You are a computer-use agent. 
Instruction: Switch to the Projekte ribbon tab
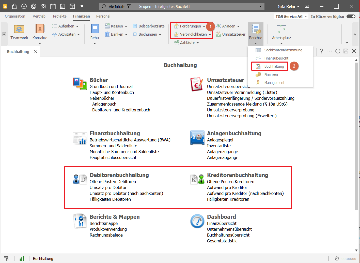coord(60,16)
